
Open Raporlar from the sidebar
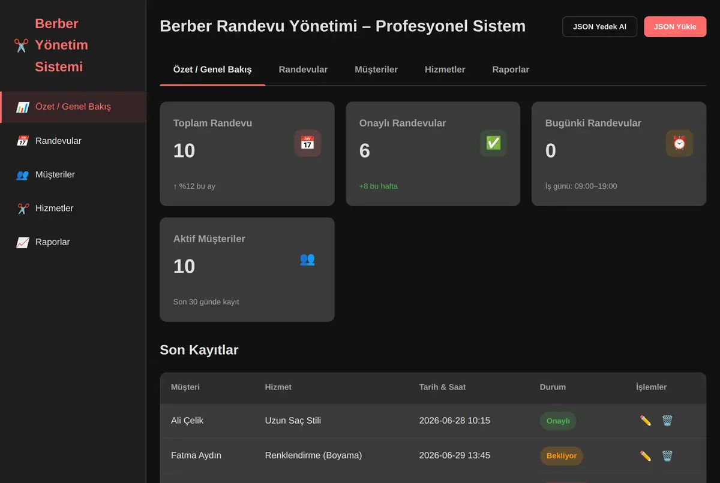(73, 242)
